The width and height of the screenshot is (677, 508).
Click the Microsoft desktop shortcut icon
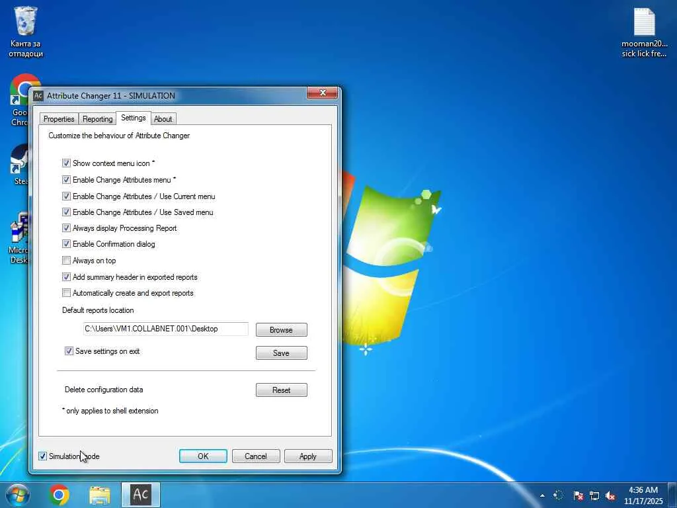pyautogui.click(x=18, y=237)
